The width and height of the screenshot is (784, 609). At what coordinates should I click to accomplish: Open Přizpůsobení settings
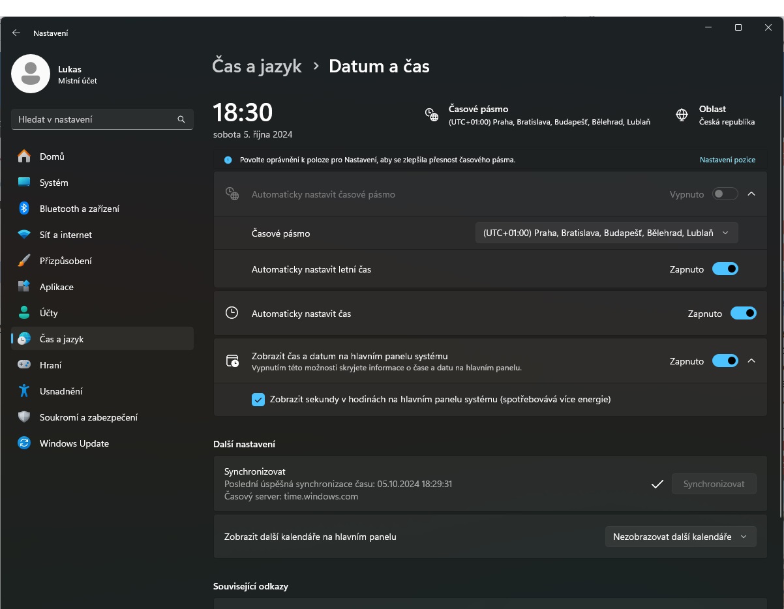coord(102,261)
